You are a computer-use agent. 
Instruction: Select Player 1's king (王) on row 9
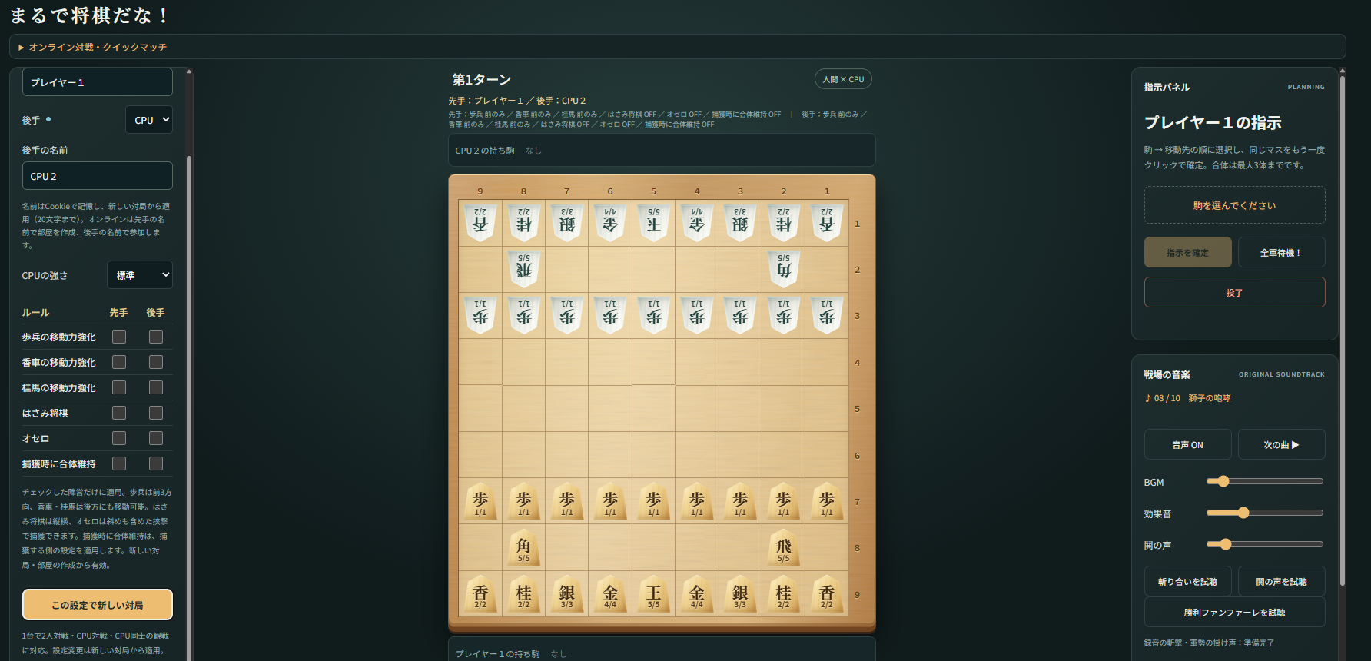pos(653,594)
